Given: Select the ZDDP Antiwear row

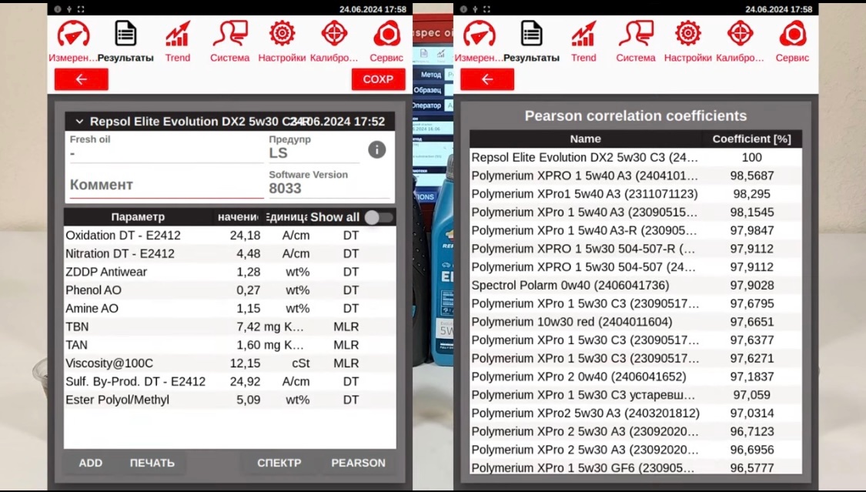Looking at the screenshot, I should [229, 272].
